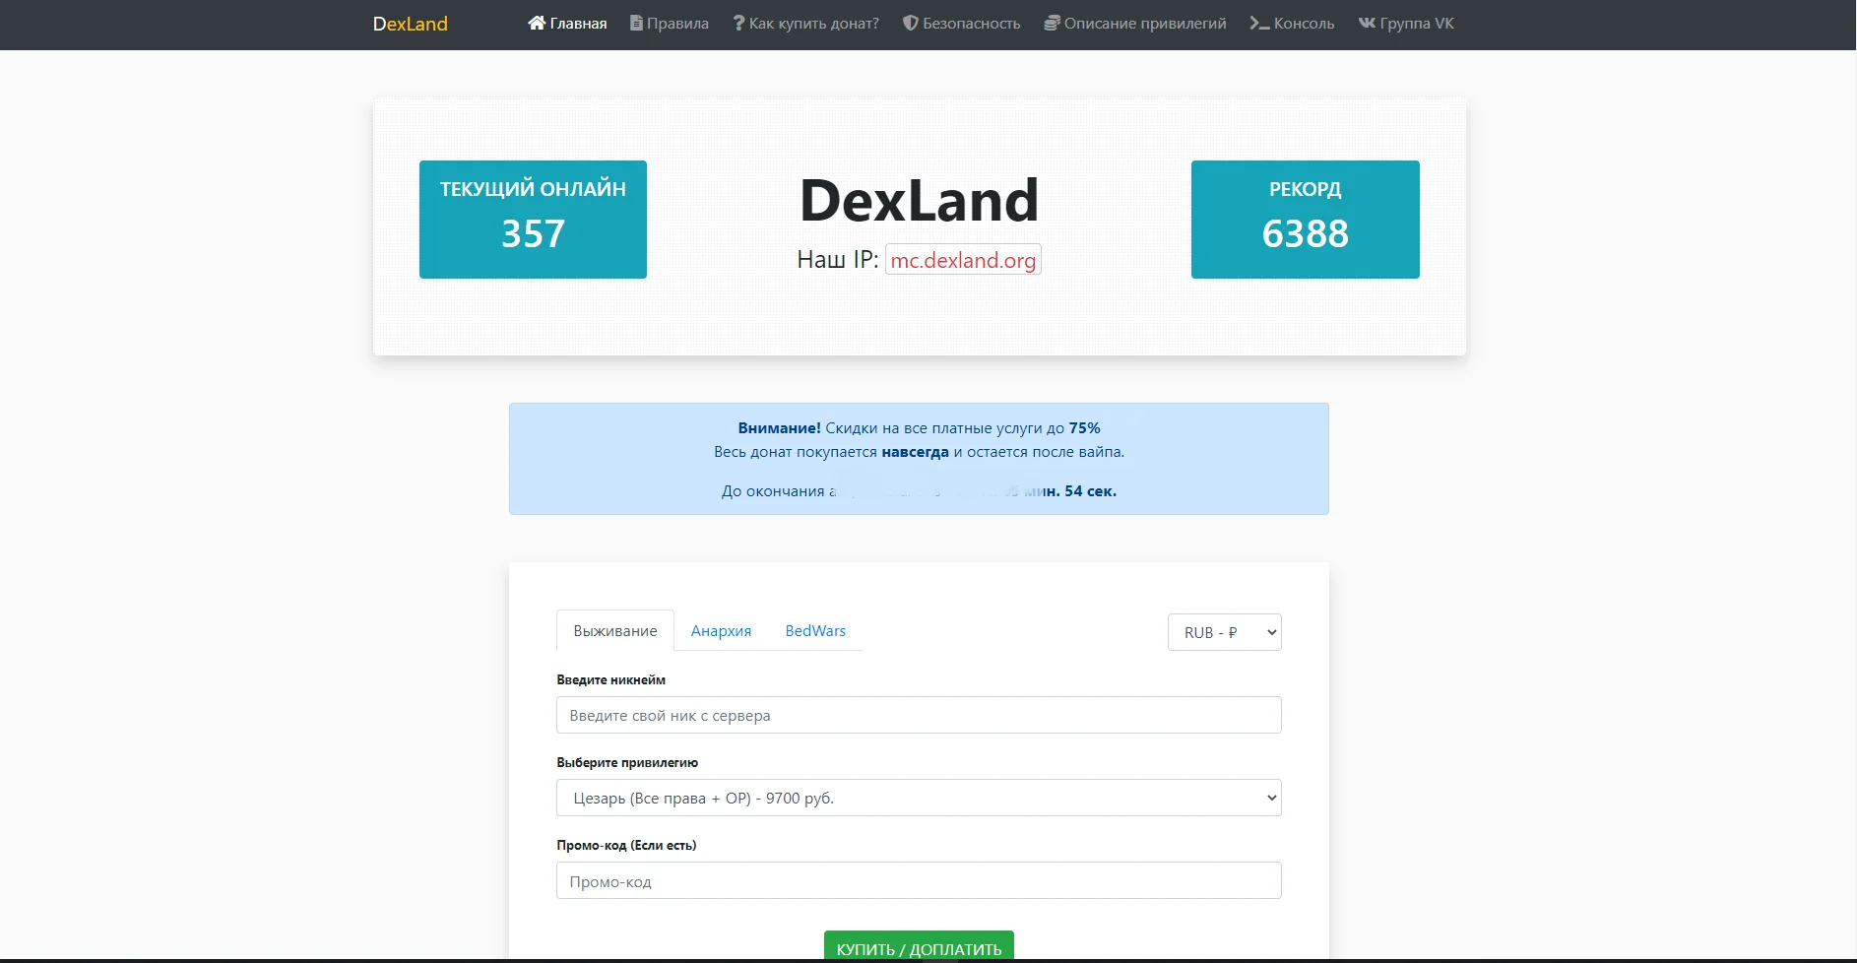Click the Наш IP: label
Viewport: 1857px width, 963px height.
pos(837,260)
